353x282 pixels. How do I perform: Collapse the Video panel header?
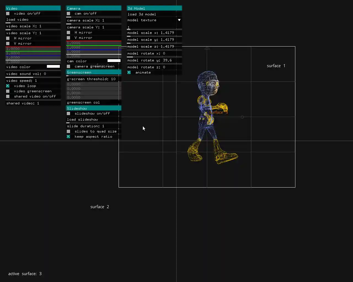(33, 8)
